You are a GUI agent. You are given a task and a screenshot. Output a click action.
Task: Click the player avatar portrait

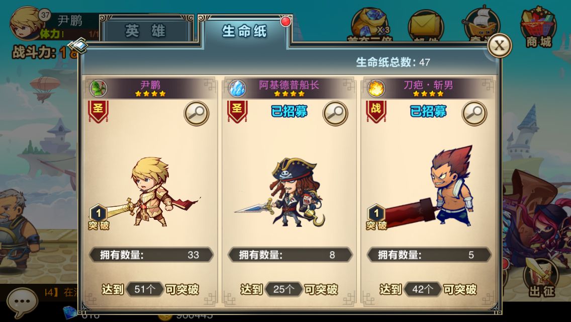coord(26,24)
